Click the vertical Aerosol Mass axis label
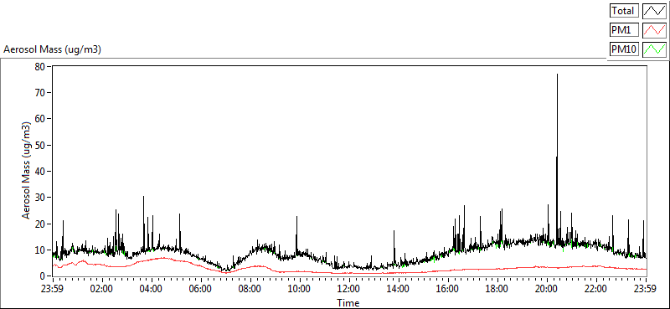 (x=27, y=171)
